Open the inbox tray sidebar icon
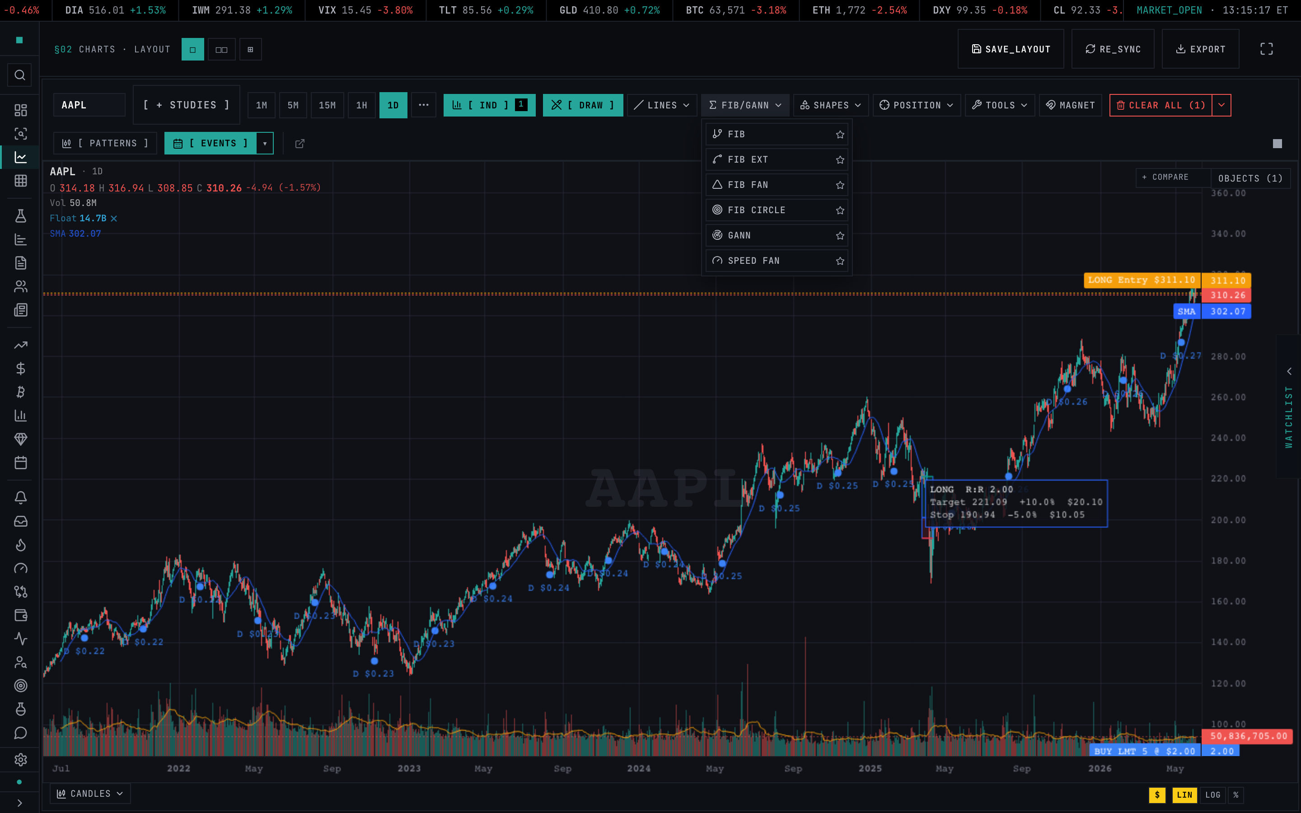Image resolution: width=1301 pixels, height=813 pixels. coord(20,522)
